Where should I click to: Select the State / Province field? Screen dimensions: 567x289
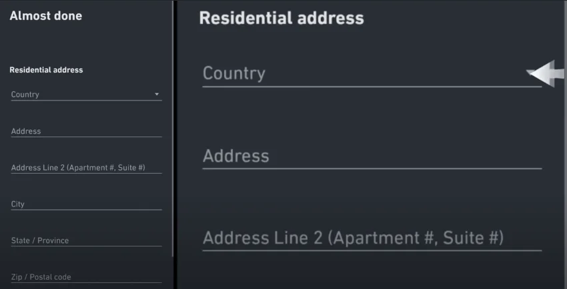point(87,240)
